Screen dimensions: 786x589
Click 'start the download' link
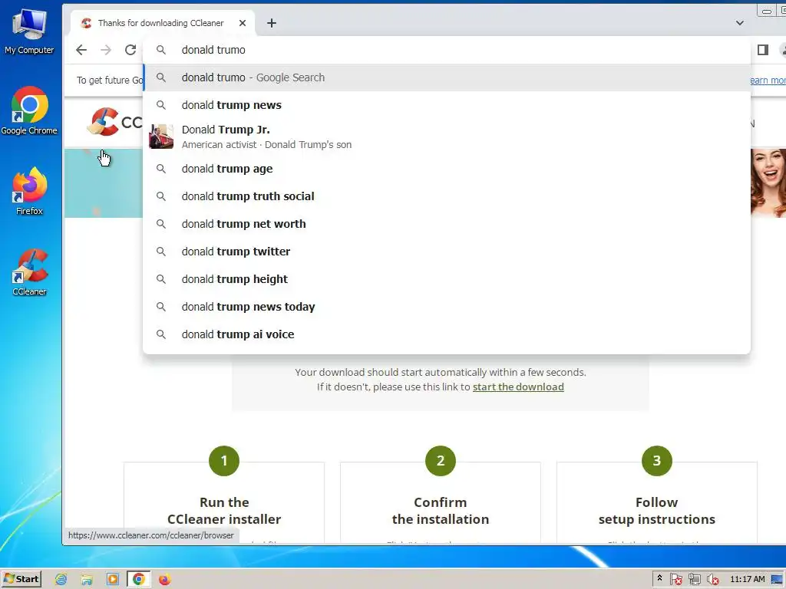[518, 387]
